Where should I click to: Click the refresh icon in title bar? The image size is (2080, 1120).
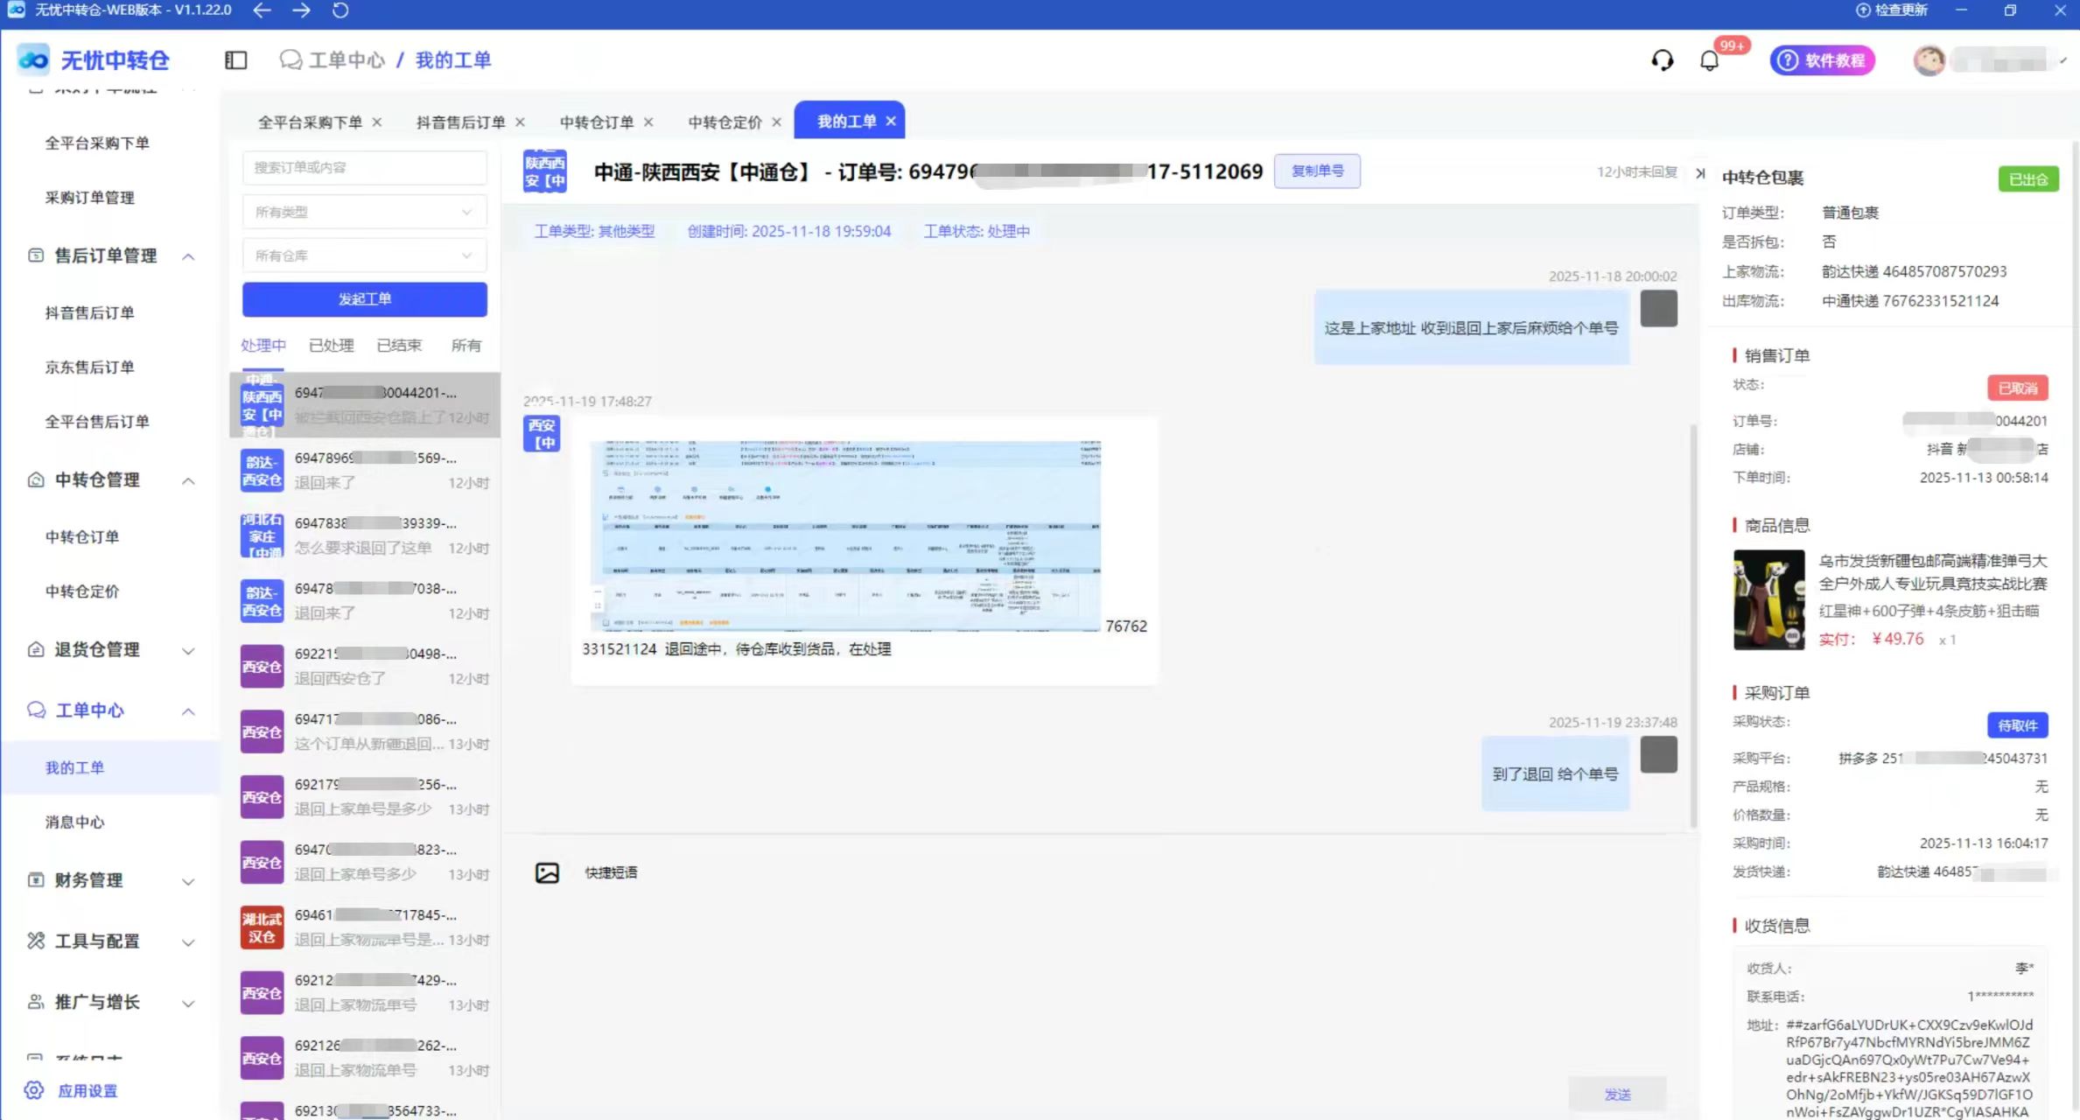pyautogui.click(x=340, y=10)
